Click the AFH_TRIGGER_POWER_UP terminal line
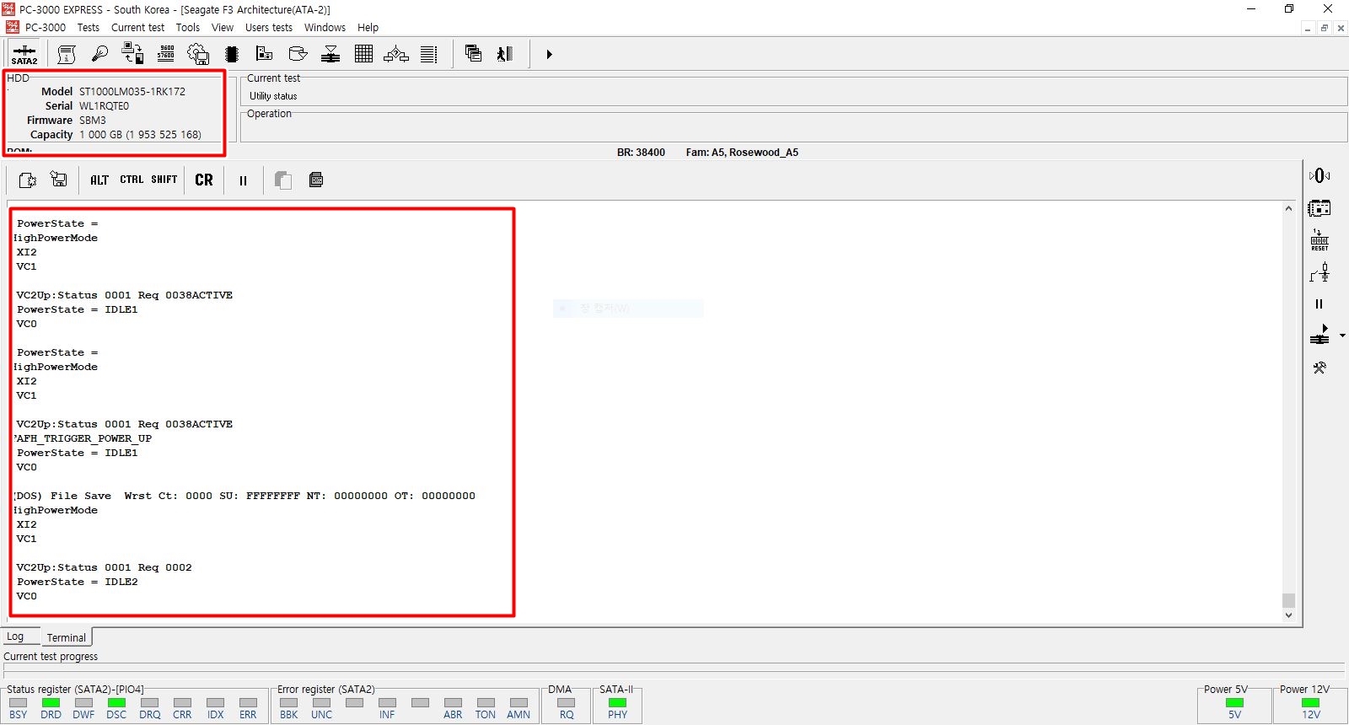 coord(83,438)
